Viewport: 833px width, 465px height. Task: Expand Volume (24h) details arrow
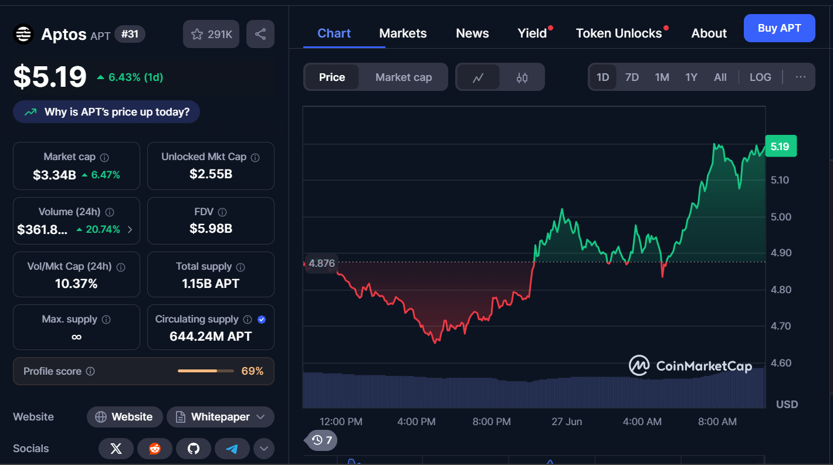coord(130,230)
